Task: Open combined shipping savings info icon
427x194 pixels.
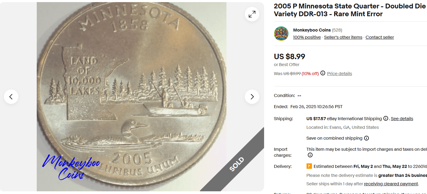Action: pos(366,138)
